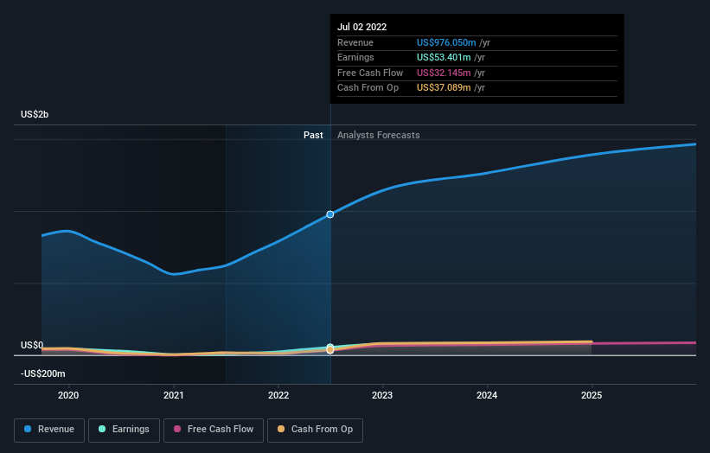The width and height of the screenshot is (710, 453).
Task: Click the revenue data point marker on the line
Action: tap(330, 214)
